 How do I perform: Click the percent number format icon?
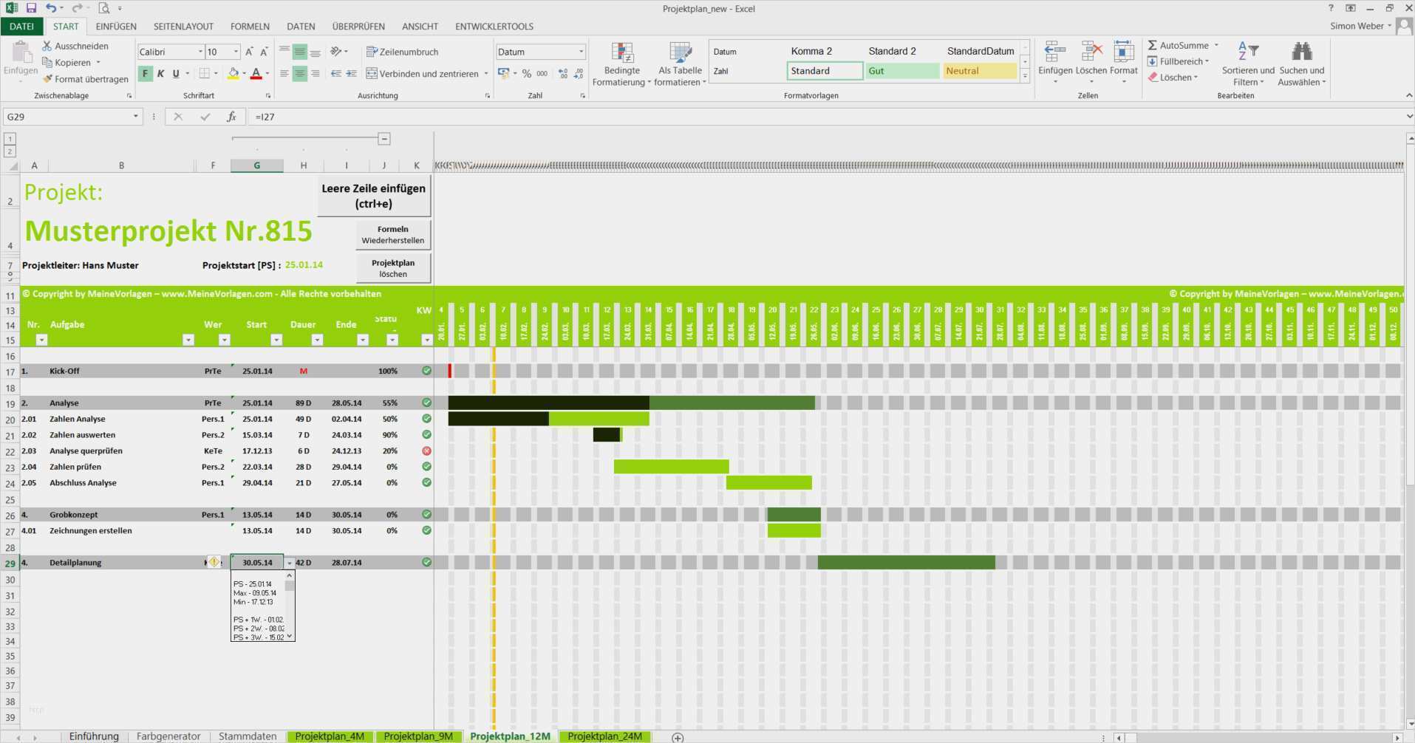(x=526, y=74)
